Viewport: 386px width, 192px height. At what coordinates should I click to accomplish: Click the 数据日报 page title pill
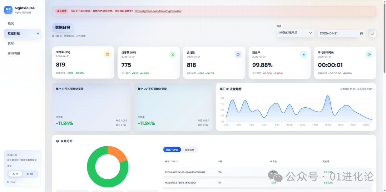(x=63, y=28)
